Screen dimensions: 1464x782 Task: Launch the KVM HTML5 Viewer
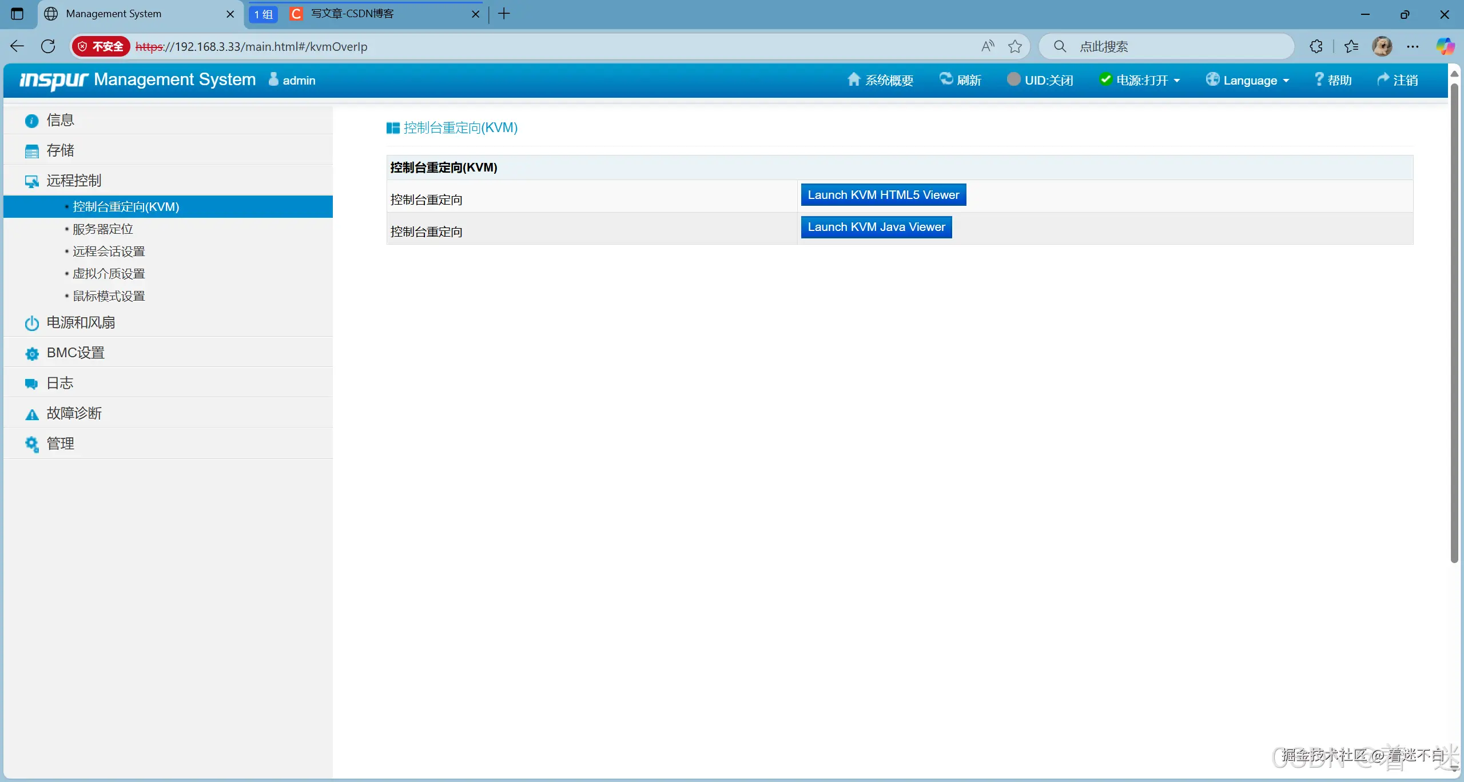(883, 195)
